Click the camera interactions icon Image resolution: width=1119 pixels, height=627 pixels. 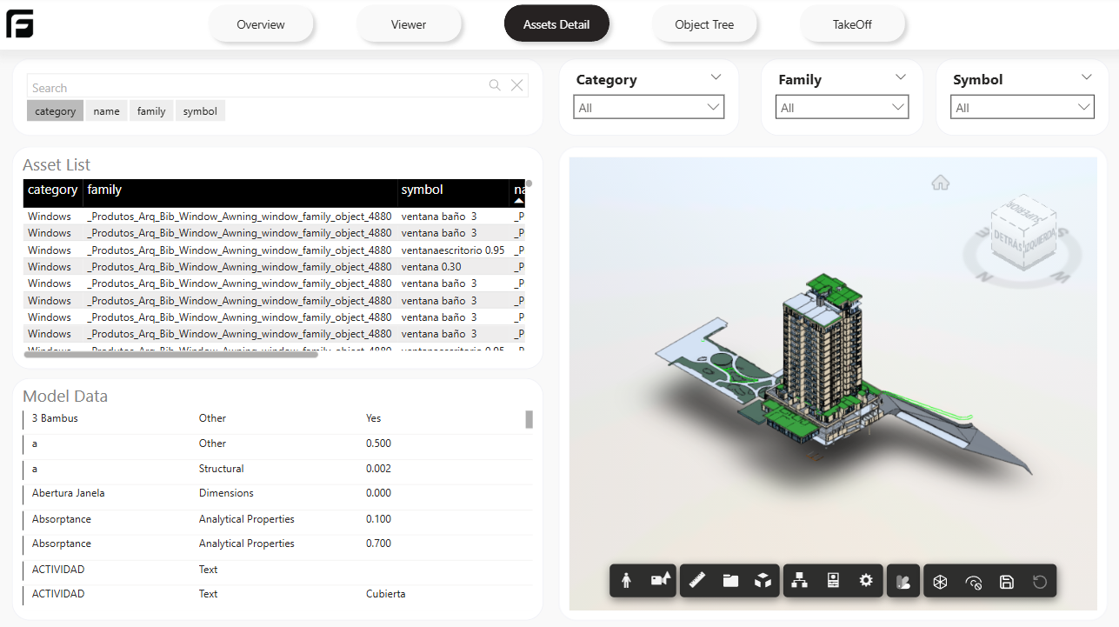tap(661, 581)
